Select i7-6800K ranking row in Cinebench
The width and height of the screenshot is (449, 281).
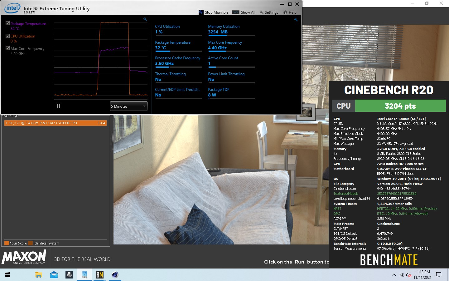[x=56, y=123]
